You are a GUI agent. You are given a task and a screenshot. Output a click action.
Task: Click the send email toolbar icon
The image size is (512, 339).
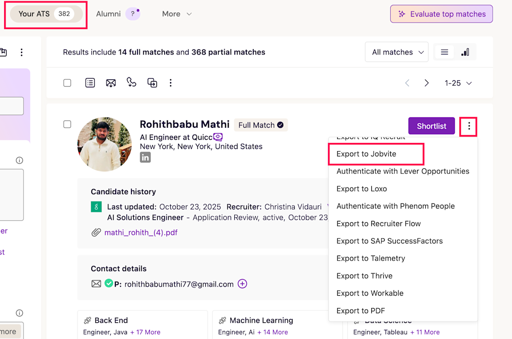click(111, 83)
